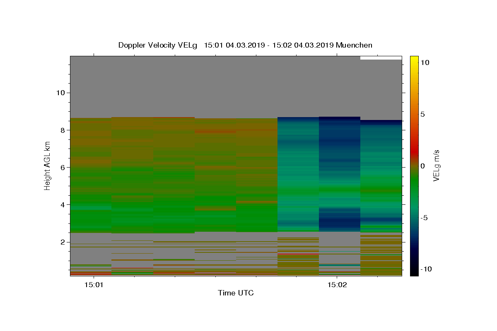The image size is (497, 331).
Task: Click the "Time UTC" x-axis label
Action: click(236, 293)
